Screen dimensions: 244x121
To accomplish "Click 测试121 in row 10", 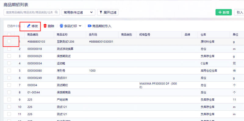I will pos(62,107).
